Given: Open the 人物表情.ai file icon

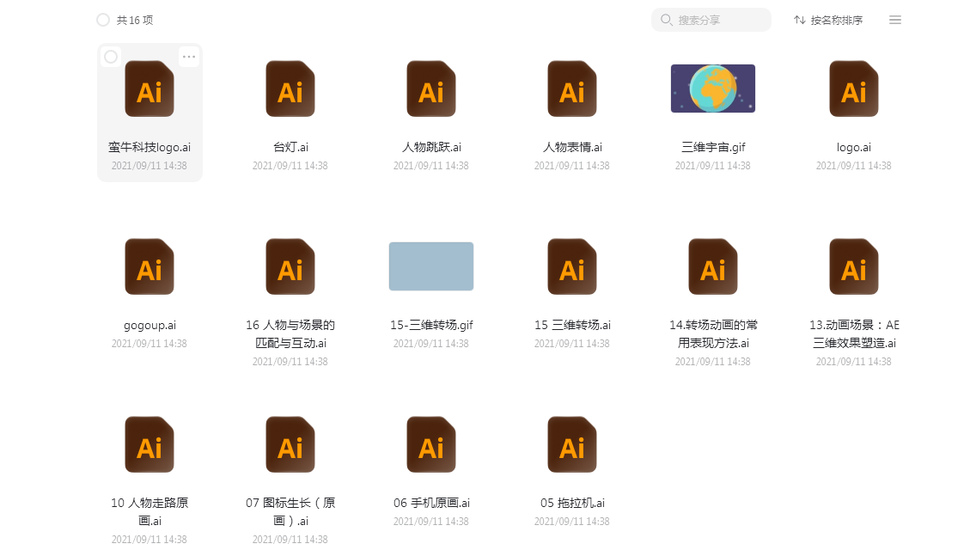Looking at the screenshot, I should coord(572,89).
